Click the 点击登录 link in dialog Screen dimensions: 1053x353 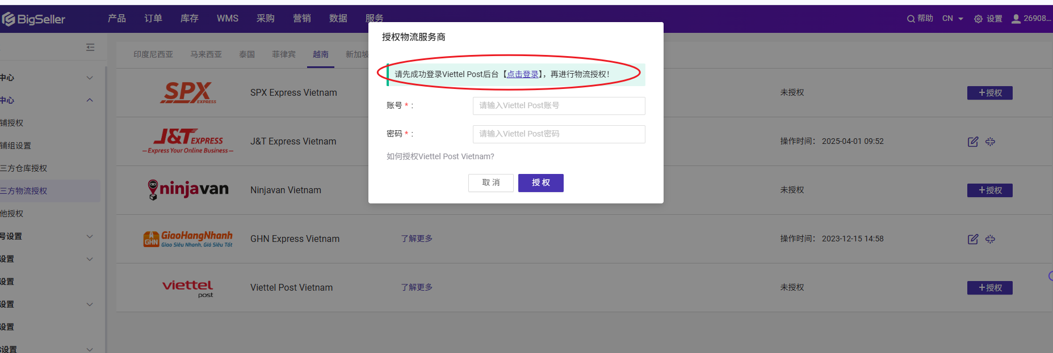click(523, 74)
